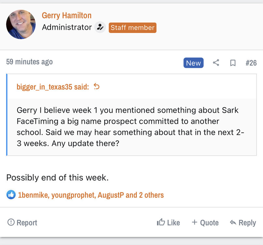Click bigger_in_texas35 said quote header
Image resolution: width=263 pixels, height=245 pixels.
pos(53,87)
